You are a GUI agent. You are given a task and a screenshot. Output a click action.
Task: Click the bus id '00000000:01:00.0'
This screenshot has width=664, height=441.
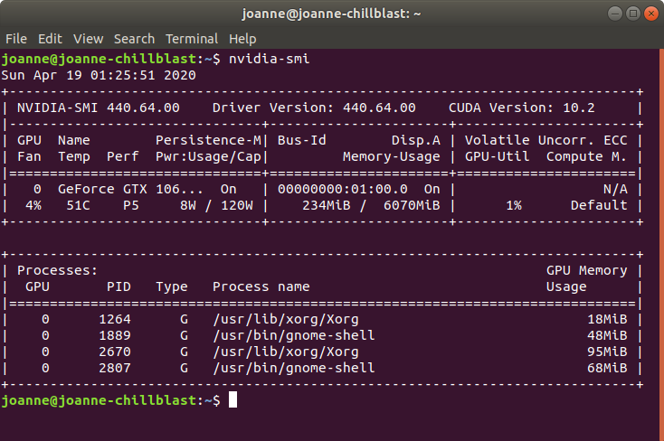pos(343,189)
